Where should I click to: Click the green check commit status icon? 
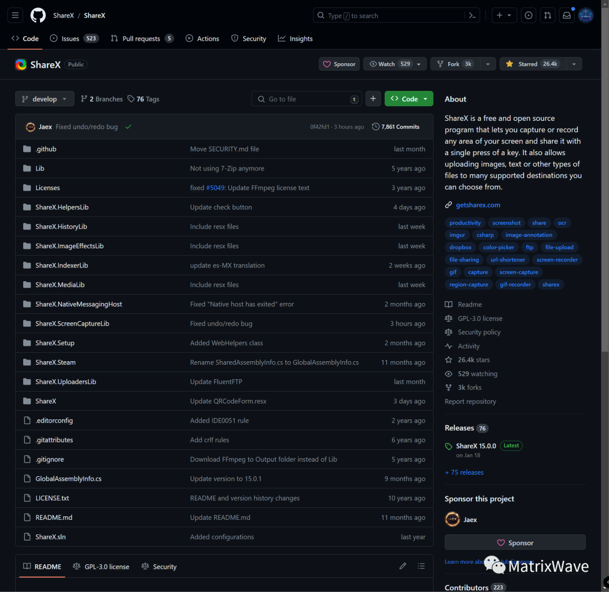pos(128,127)
